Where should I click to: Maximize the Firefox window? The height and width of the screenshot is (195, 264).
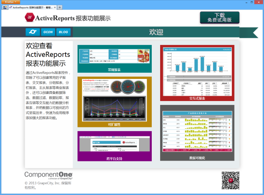252,2
